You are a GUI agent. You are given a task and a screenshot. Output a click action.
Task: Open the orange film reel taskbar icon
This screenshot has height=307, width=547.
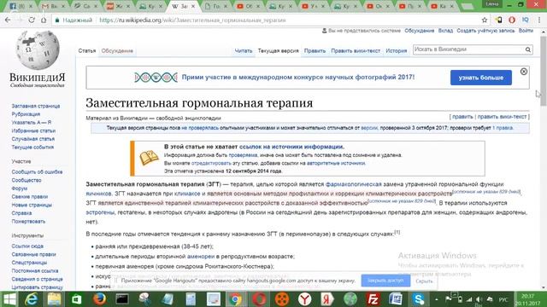point(281,299)
